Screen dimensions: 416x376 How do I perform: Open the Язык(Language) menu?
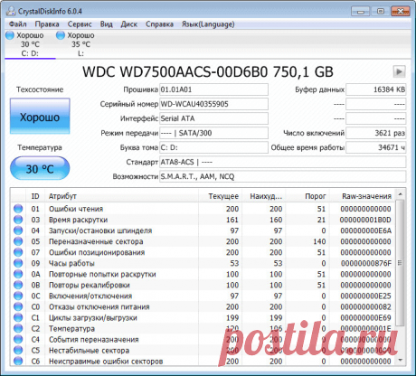pos(208,24)
